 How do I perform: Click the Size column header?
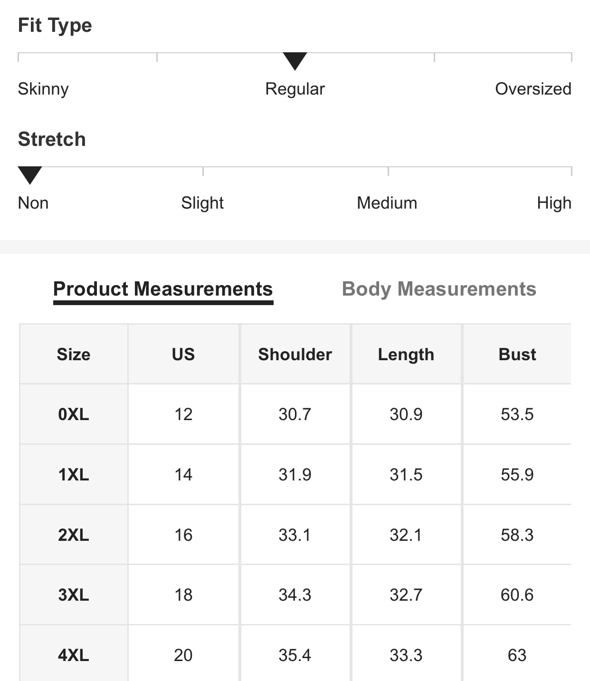74,355
